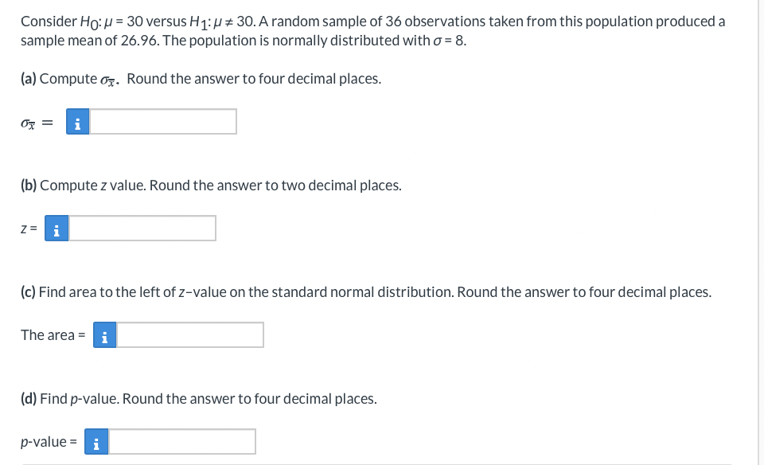
Task: Click the part (a) question text
Action: point(200,78)
